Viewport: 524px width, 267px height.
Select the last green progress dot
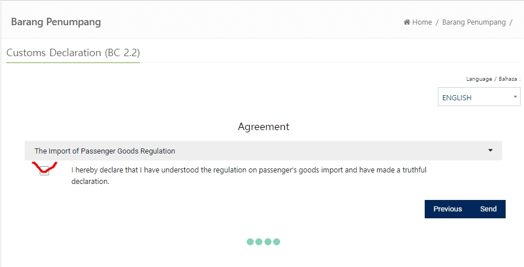(x=277, y=242)
